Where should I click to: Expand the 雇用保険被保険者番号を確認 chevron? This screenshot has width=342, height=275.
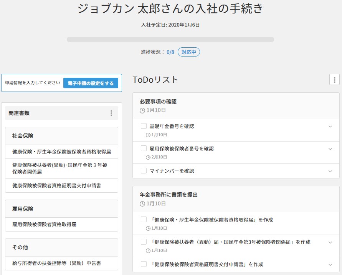(x=330, y=149)
